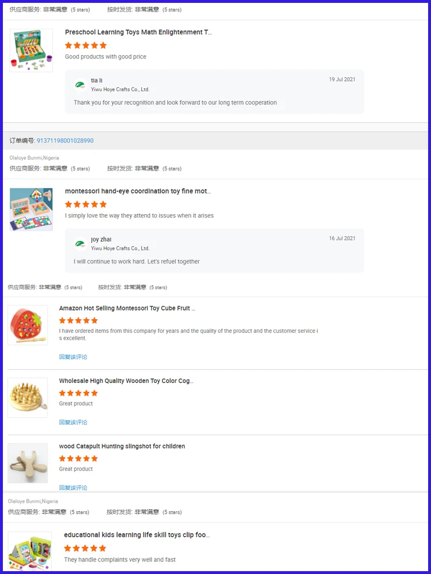The image size is (431, 574).
Task: Open wood Catapult Hunting slingshot title
Action: coord(122,446)
